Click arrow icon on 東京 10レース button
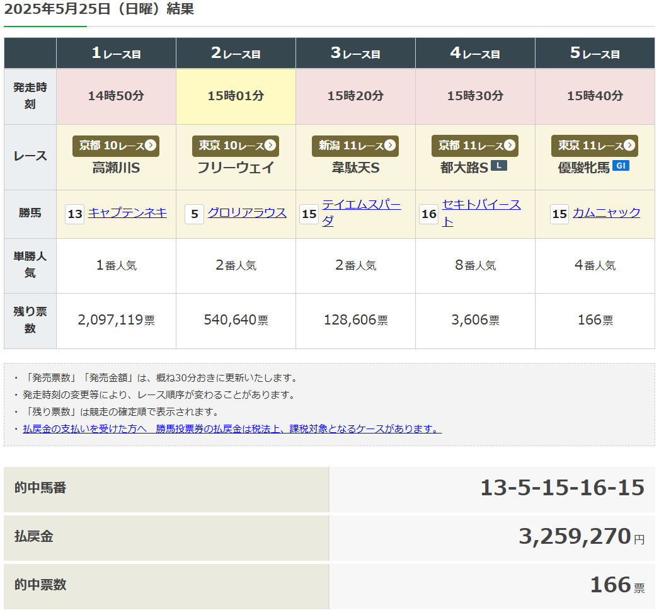659x615 pixels. pos(270,146)
